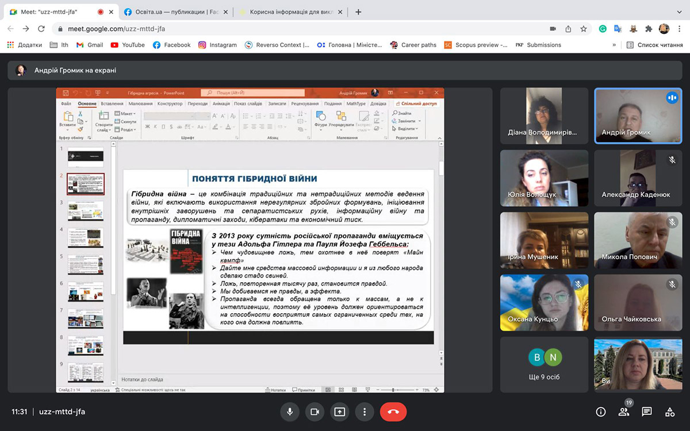Show the participants list panel

tap(624, 411)
